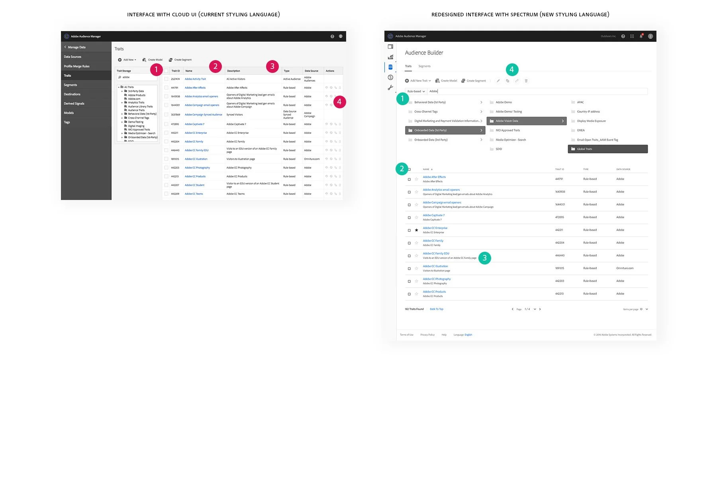Screen dimensions: 717x478
Task: Open Destinations in Cloud UI sidebar
Action: point(86,94)
